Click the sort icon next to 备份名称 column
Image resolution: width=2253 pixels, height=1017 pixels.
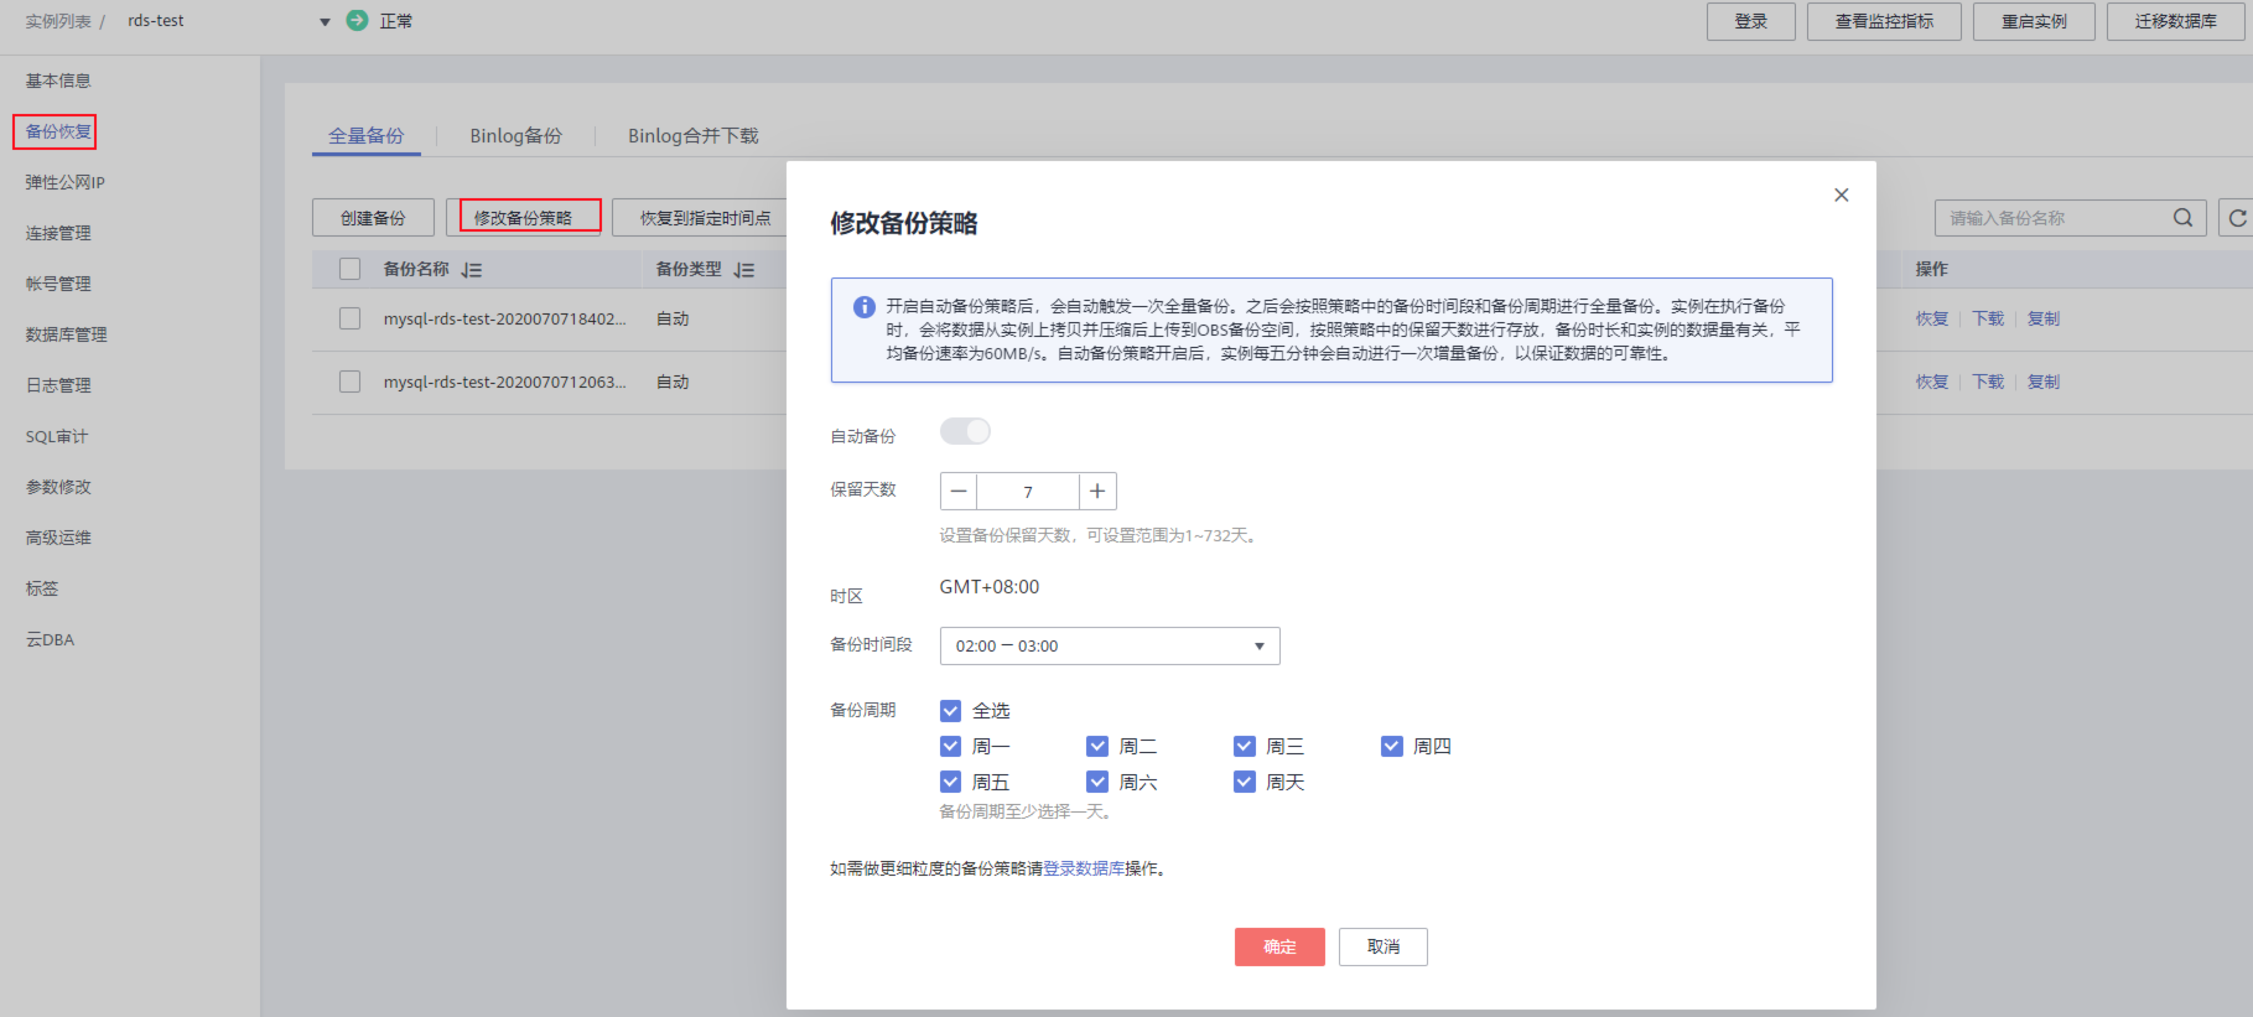click(473, 269)
